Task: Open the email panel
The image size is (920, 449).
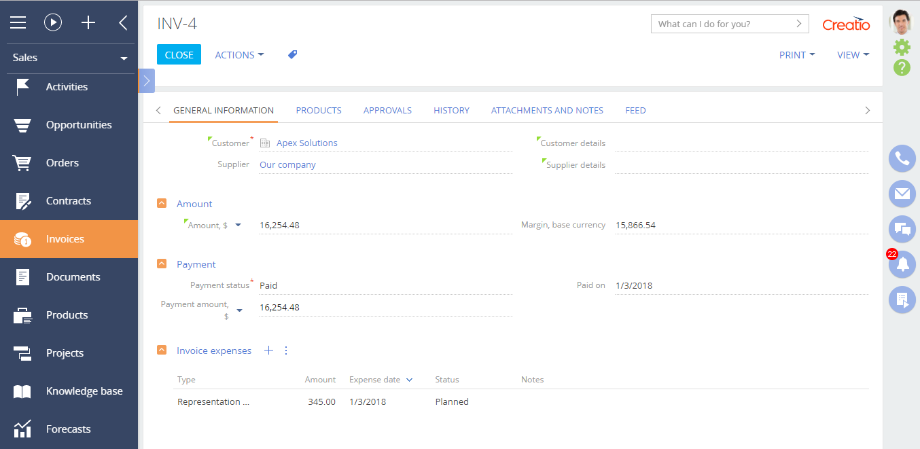Action: coord(902,194)
